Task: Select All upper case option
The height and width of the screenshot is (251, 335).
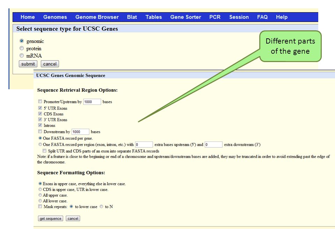Action: click(x=40, y=195)
